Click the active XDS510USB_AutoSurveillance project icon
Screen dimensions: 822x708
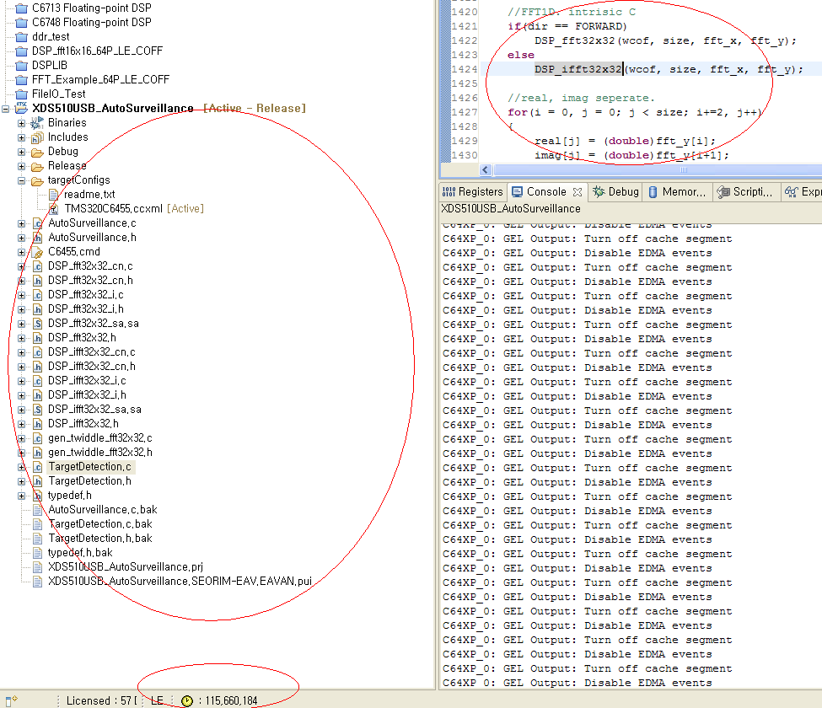point(21,108)
